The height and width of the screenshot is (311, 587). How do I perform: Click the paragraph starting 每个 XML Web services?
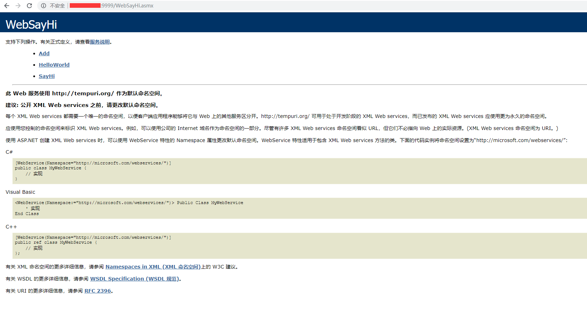pyautogui.click(x=277, y=116)
